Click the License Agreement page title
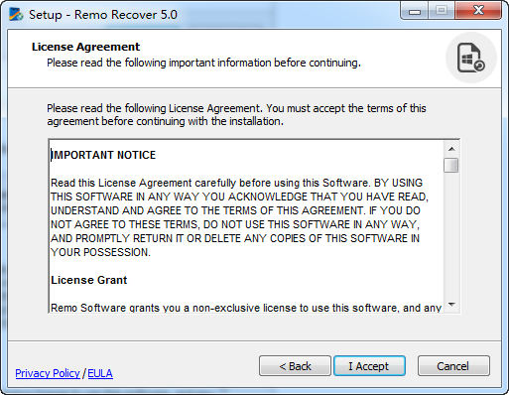509x395 pixels. 85,47
